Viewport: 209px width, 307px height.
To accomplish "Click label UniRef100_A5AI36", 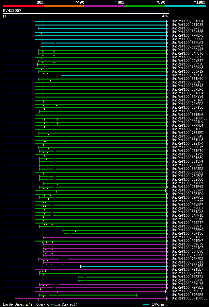I will pos(187,234).
